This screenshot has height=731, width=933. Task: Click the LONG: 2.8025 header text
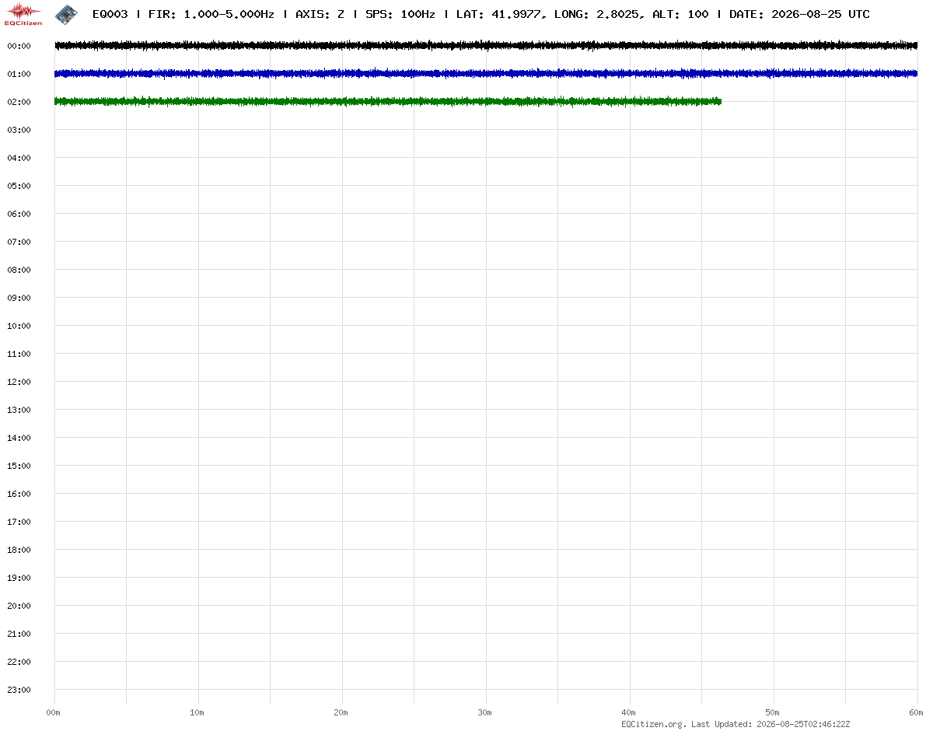[x=598, y=14]
